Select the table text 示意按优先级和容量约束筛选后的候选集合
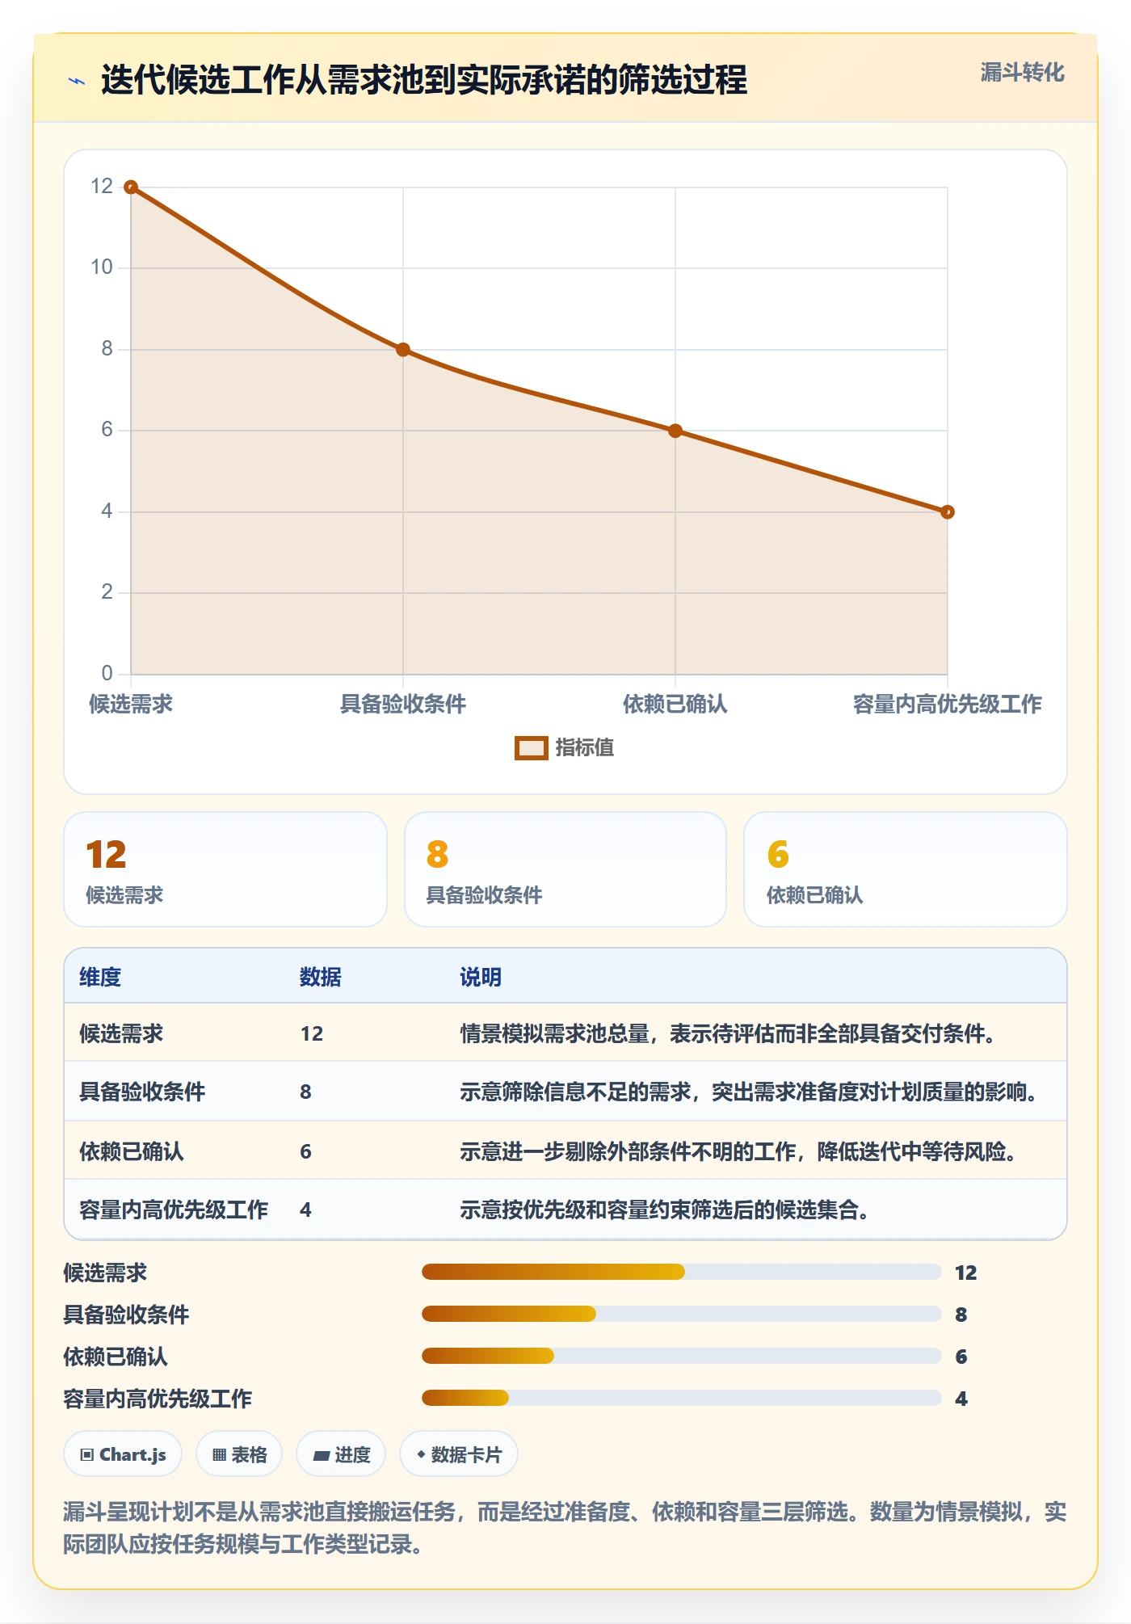Screen dimensions: 1131x1624 665,1210
